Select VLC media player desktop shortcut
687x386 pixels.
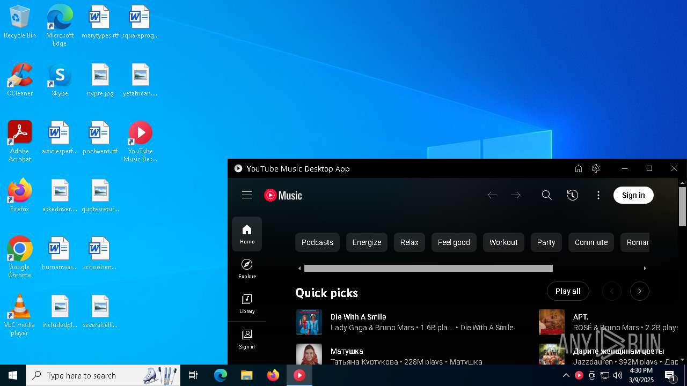point(20,315)
